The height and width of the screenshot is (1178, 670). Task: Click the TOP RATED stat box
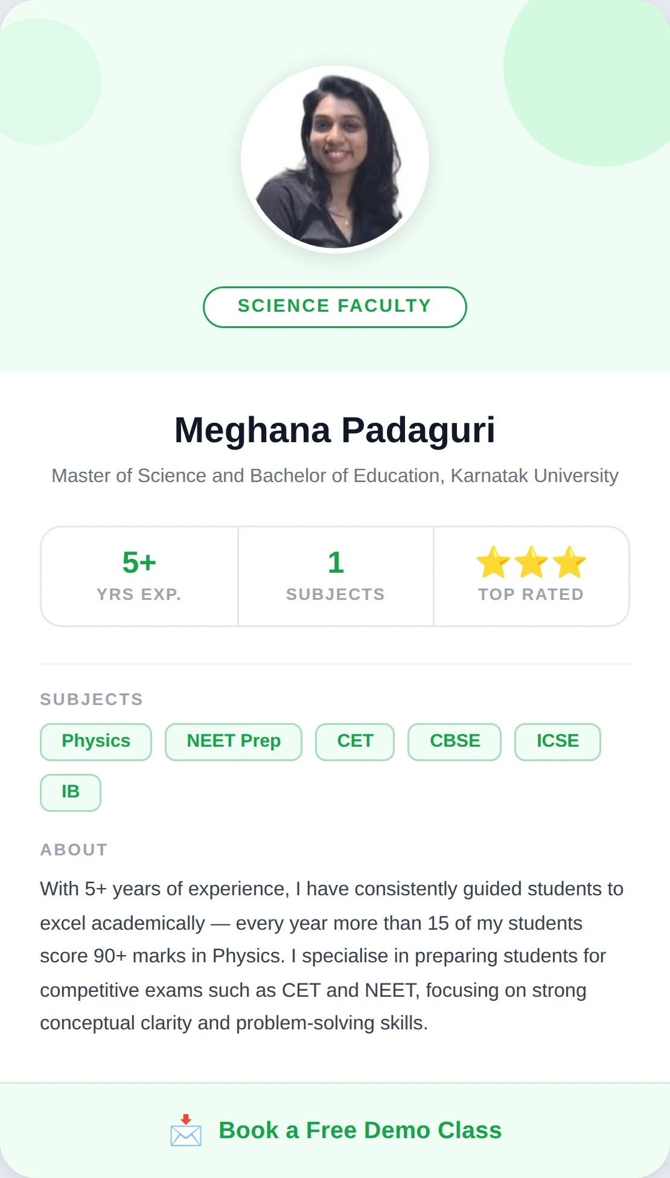tap(531, 574)
